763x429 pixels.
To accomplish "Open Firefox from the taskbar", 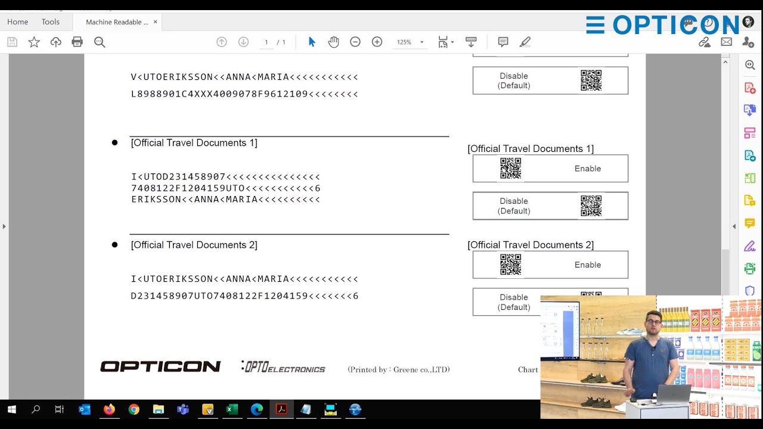I will 109,409.
